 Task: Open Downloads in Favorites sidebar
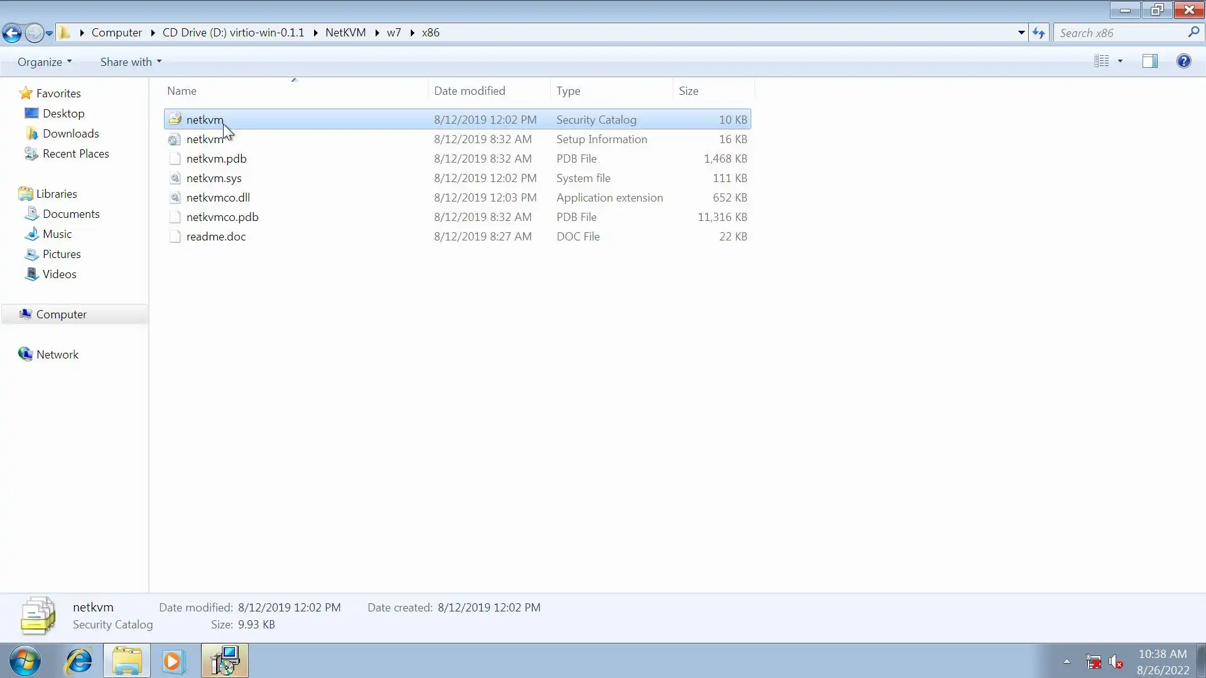click(x=70, y=134)
